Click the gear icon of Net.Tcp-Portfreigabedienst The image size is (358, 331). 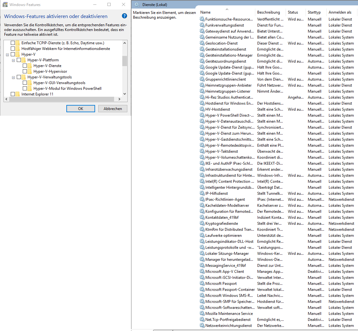[202, 319]
